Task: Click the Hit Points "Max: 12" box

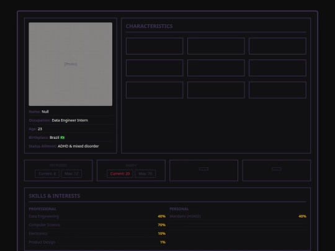Action: (71, 174)
